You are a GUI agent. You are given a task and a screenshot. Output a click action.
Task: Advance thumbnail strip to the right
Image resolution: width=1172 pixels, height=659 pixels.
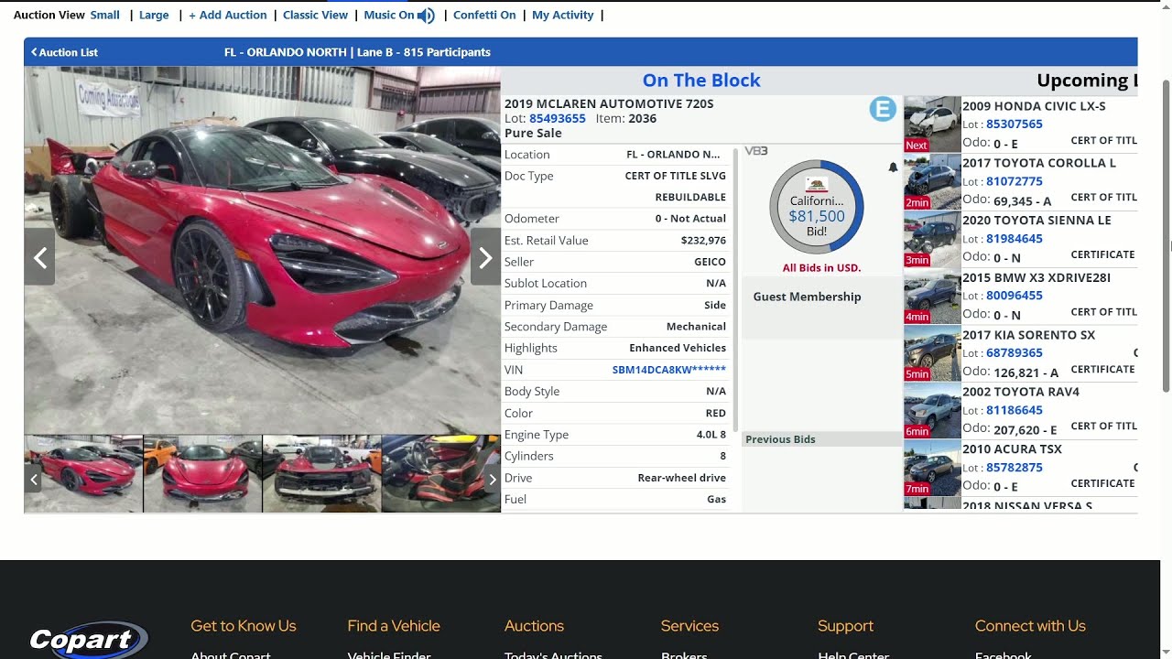click(x=492, y=479)
